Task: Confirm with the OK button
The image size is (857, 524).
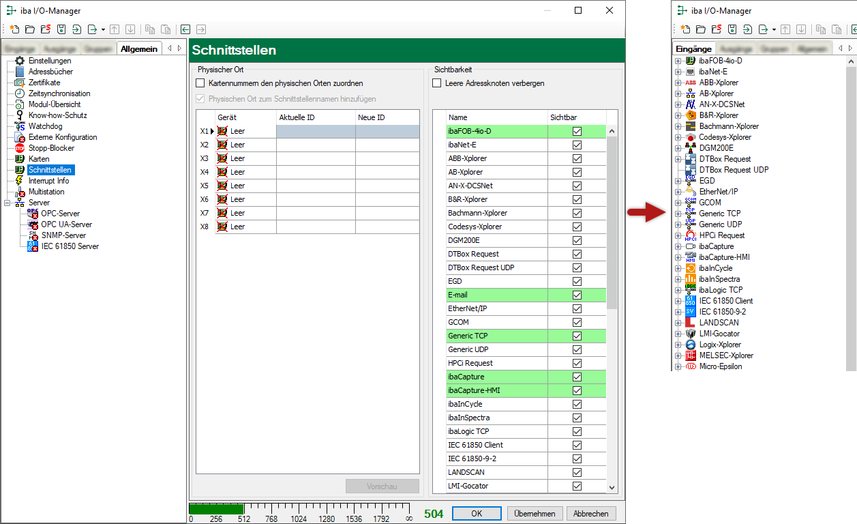Action: [x=477, y=514]
